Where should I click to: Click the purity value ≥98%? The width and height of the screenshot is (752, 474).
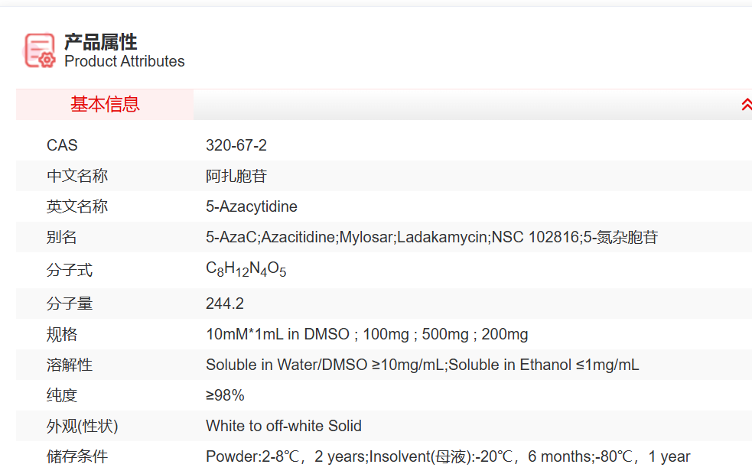tap(225, 395)
